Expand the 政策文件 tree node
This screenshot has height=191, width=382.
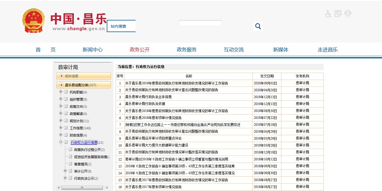[x=61, y=106]
